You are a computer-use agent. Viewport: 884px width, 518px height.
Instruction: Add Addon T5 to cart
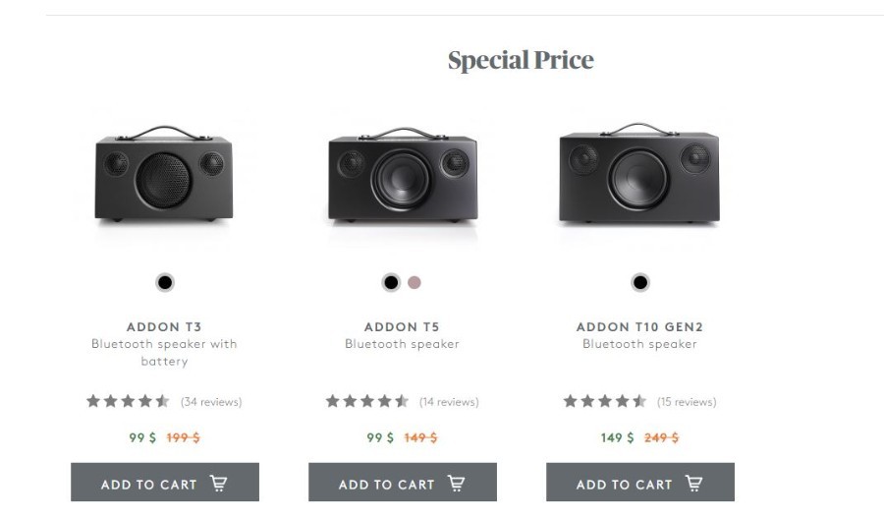pyautogui.click(x=403, y=483)
